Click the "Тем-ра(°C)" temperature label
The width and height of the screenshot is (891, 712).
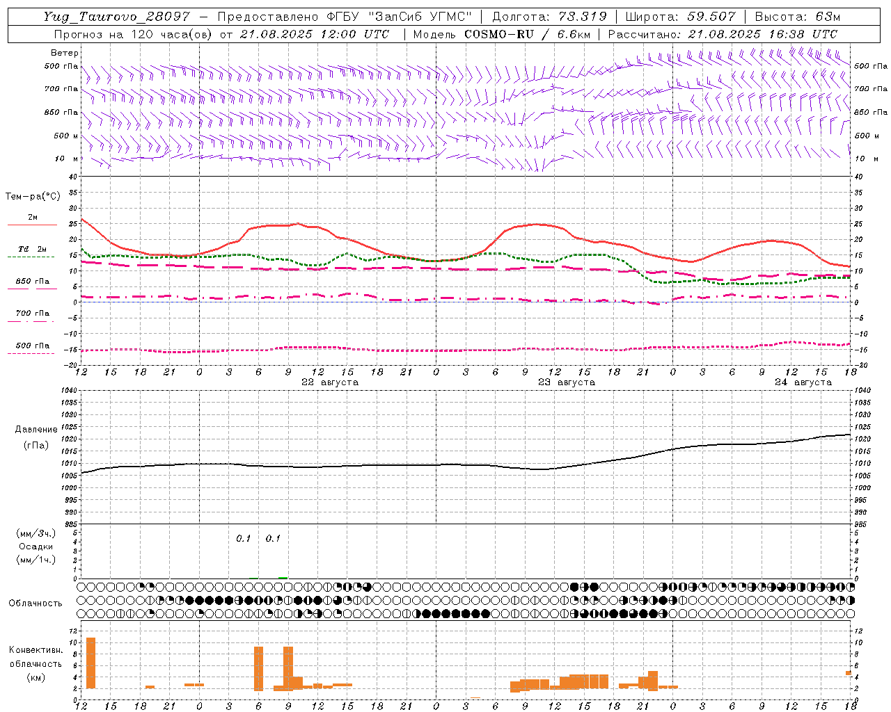coord(33,197)
